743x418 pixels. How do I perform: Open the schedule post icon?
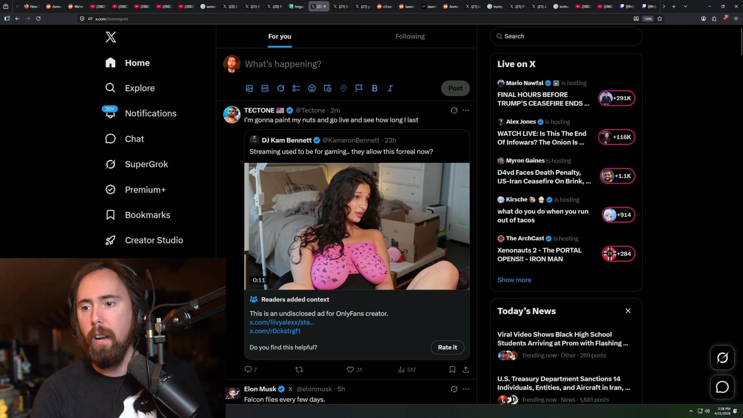click(327, 88)
